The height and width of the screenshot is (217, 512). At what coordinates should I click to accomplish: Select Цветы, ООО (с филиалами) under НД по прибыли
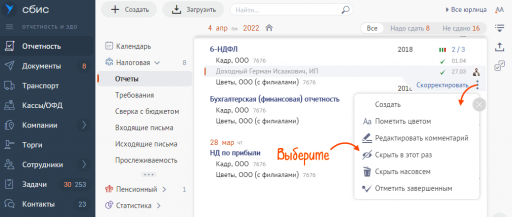coord(257,174)
